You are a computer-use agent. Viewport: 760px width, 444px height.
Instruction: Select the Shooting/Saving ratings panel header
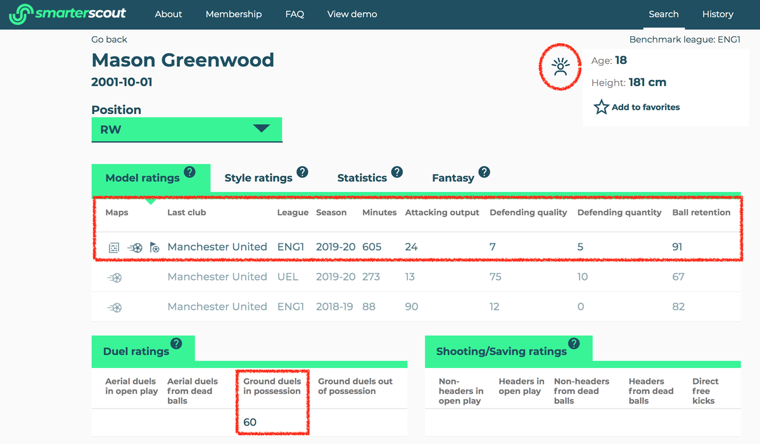[509, 350]
